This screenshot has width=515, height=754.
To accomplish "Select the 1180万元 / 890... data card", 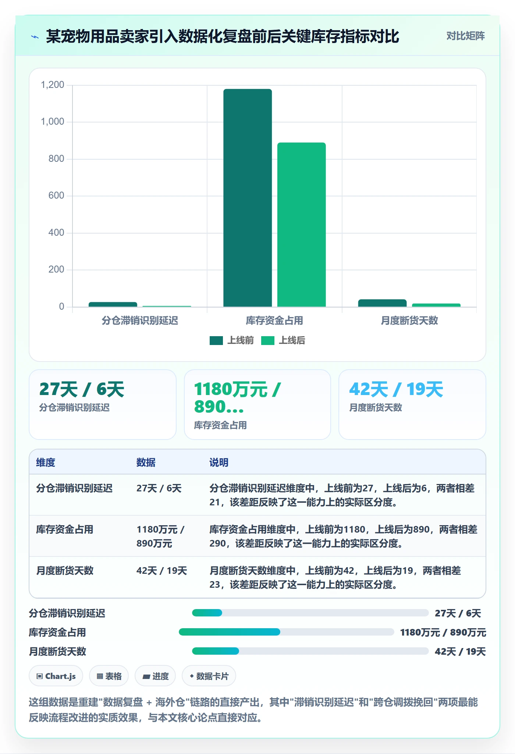I will click(257, 404).
